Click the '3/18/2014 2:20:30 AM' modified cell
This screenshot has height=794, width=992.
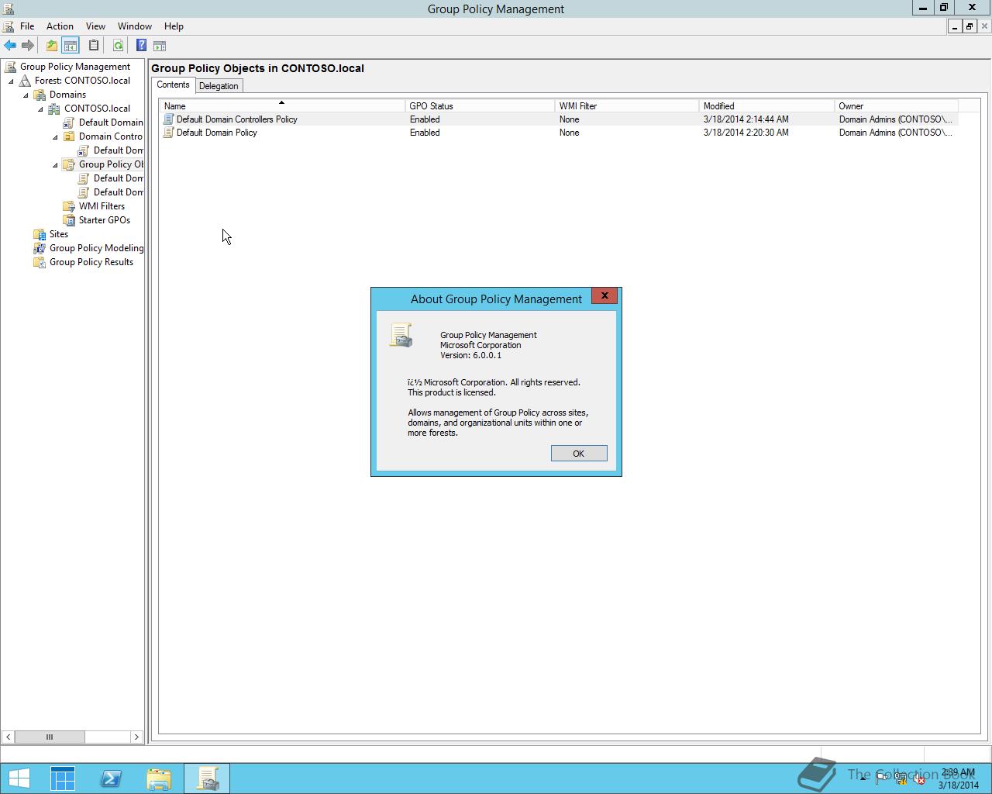pos(746,133)
